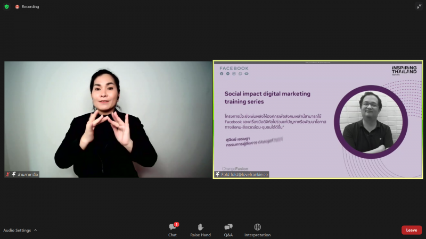Click the interpreter's Thai name label
The image size is (426, 239).
coord(28,175)
